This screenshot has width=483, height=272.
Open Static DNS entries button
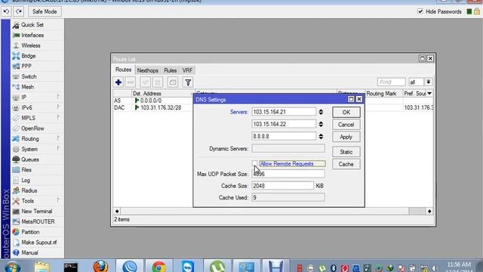tap(346, 152)
